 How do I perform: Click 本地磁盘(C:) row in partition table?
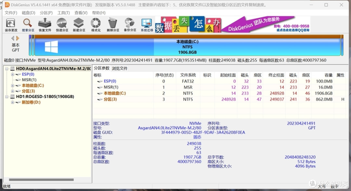[219, 93]
